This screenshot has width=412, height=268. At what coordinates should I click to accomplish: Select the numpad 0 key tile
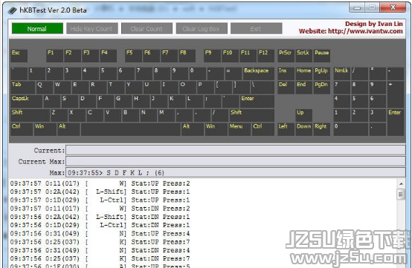pos(351,129)
